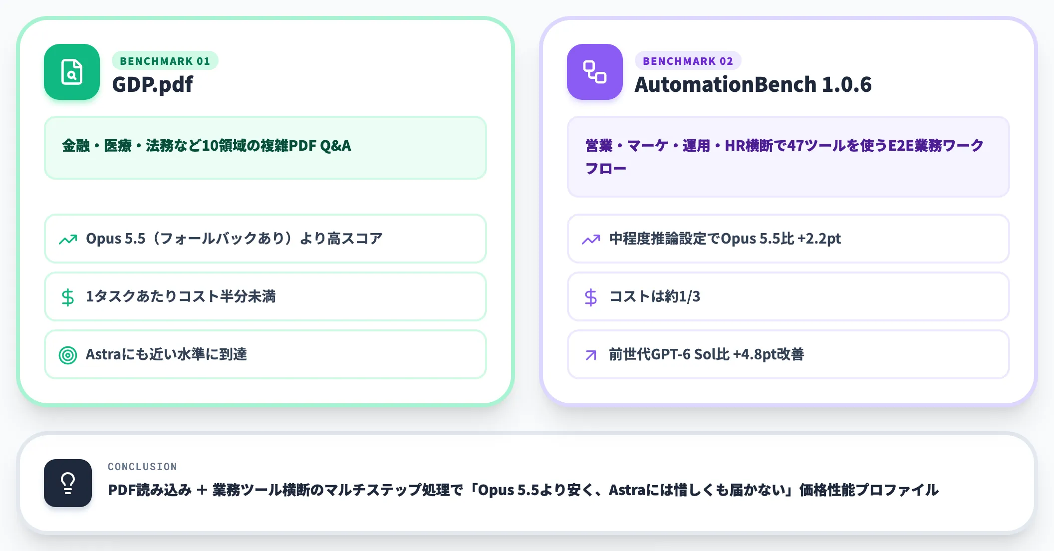Click the text 1タスクあたりコスト半分未満

click(181, 296)
